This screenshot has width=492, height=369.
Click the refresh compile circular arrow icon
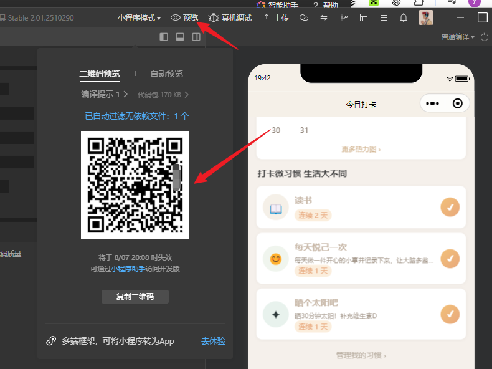485,37
